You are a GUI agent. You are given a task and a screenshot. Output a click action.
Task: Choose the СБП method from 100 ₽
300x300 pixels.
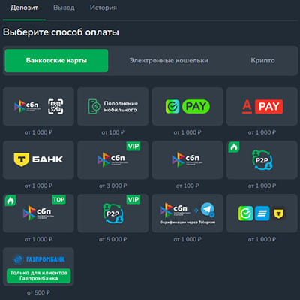tap(187, 159)
